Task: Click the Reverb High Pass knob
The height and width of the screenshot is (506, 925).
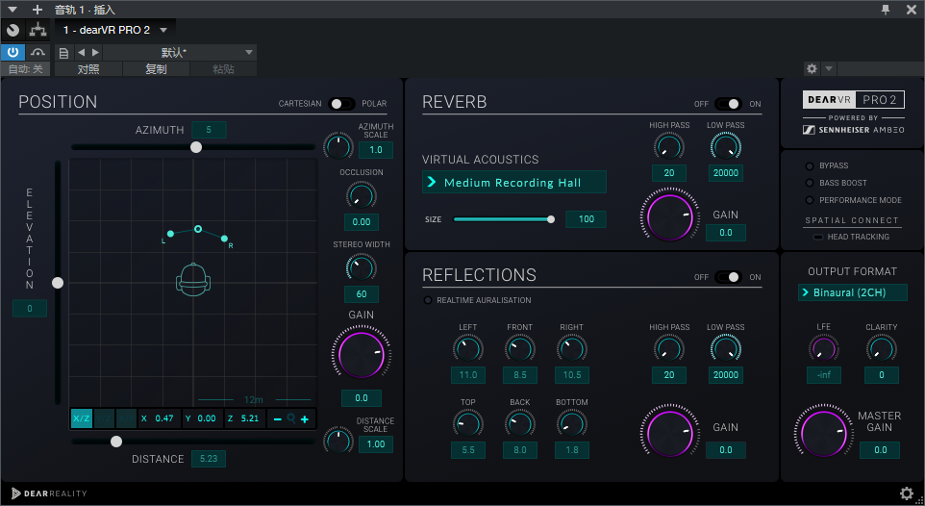Action: [x=669, y=146]
